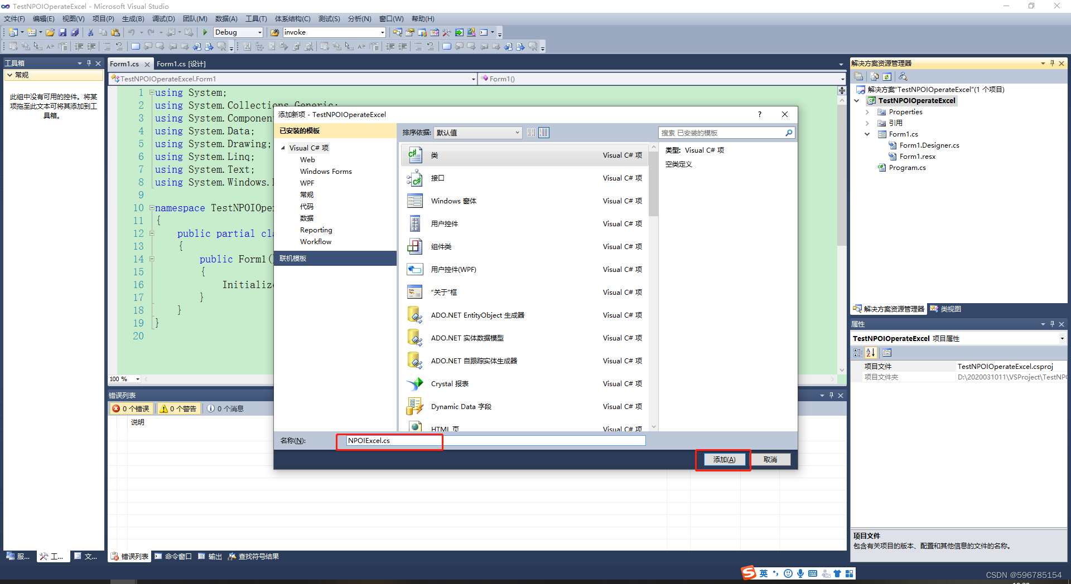
Task: Click the Categorized sort icon in Properties panel
Action: tap(858, 352)
